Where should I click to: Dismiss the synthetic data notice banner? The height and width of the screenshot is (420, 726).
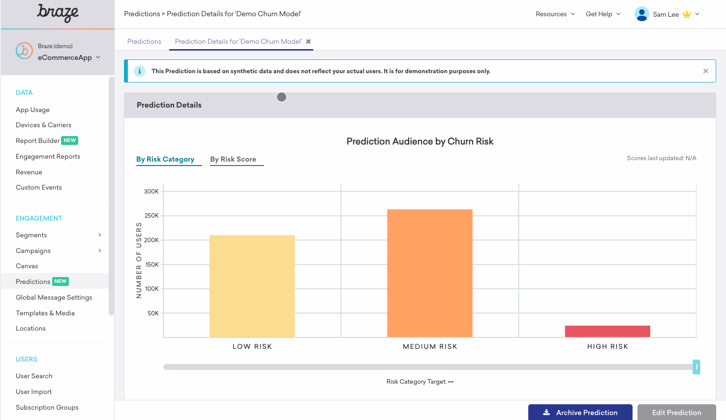click(x=706, y=71)
